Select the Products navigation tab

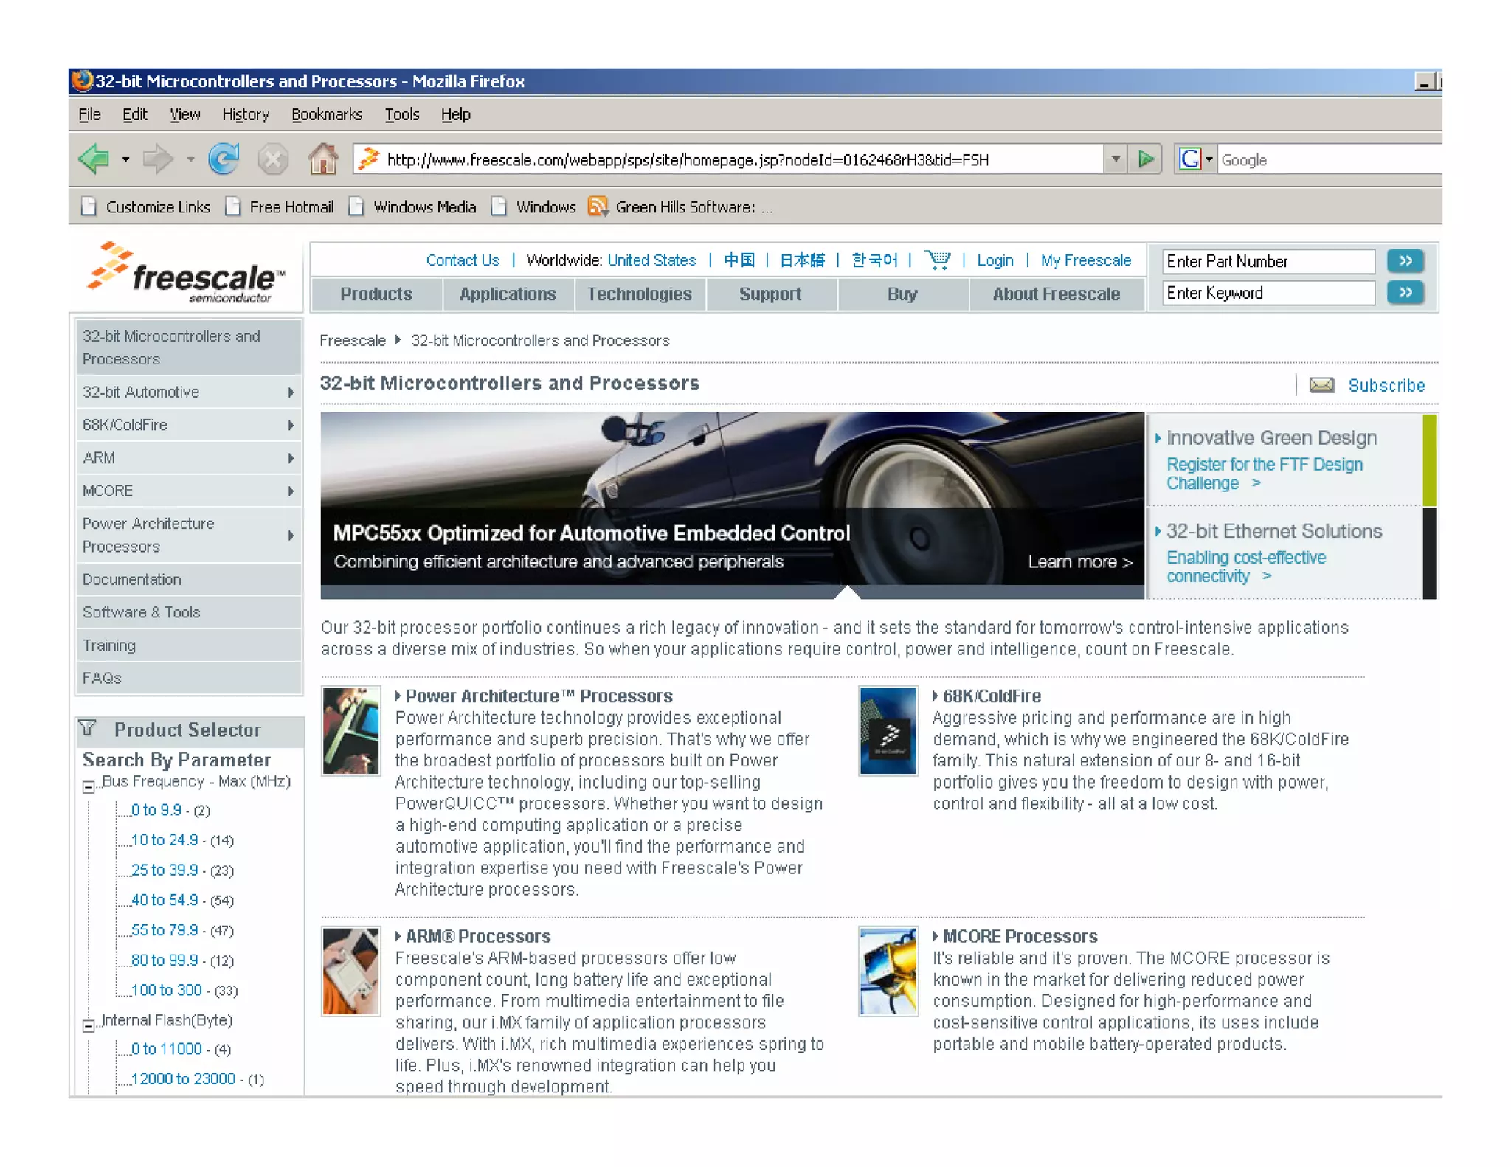pos(376,294)
